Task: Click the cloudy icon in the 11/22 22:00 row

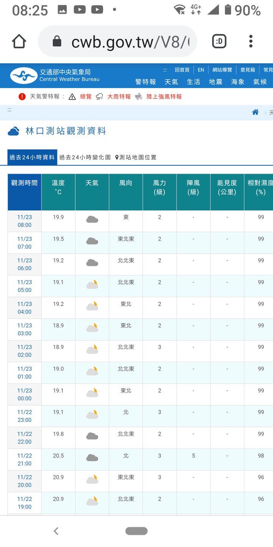Action: coord(92,436)
